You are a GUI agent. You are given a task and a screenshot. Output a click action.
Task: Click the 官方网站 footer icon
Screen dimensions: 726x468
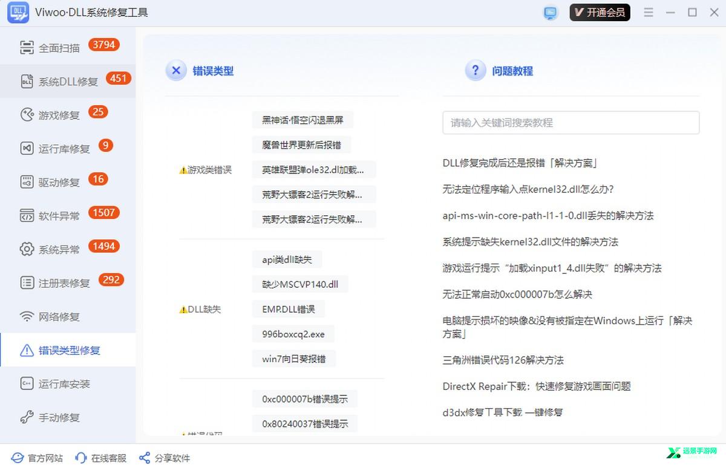click(x=18, y=458)
